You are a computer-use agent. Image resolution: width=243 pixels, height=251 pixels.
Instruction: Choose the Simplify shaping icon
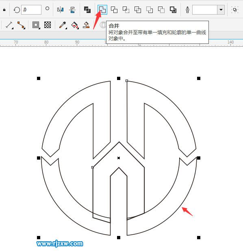[x=138, y=10]
